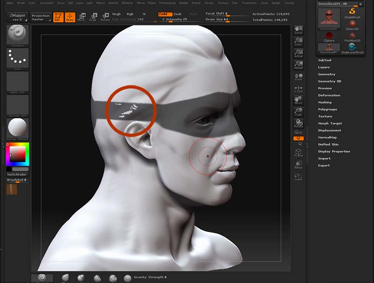
Task: Expand the Geometry section
Action: point(327,74)
